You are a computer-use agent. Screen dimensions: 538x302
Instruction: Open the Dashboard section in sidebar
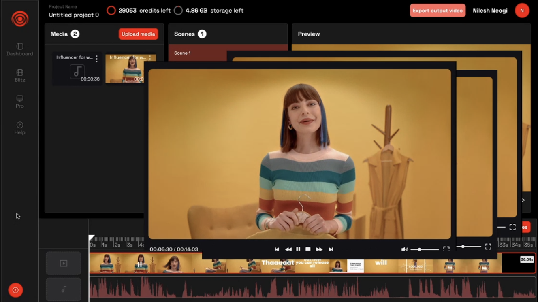pyautogui.click(x=20, y=49)
